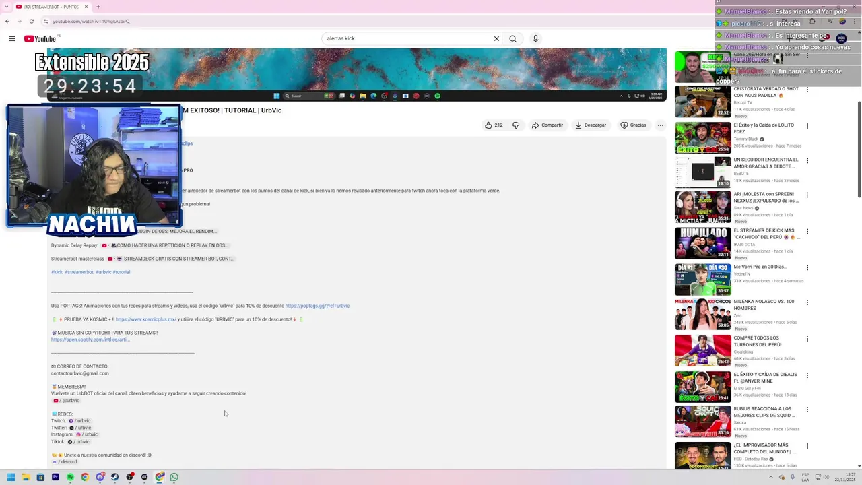Image resolution: width=862 pixels, height=485 pixels.
Task: Go back in browser history
Action: pyautogui.click(x=7, y=21)
